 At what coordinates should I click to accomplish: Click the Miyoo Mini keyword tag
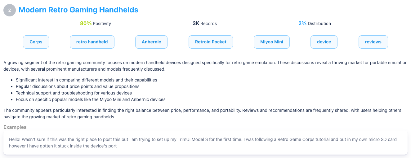coord(272,42)
